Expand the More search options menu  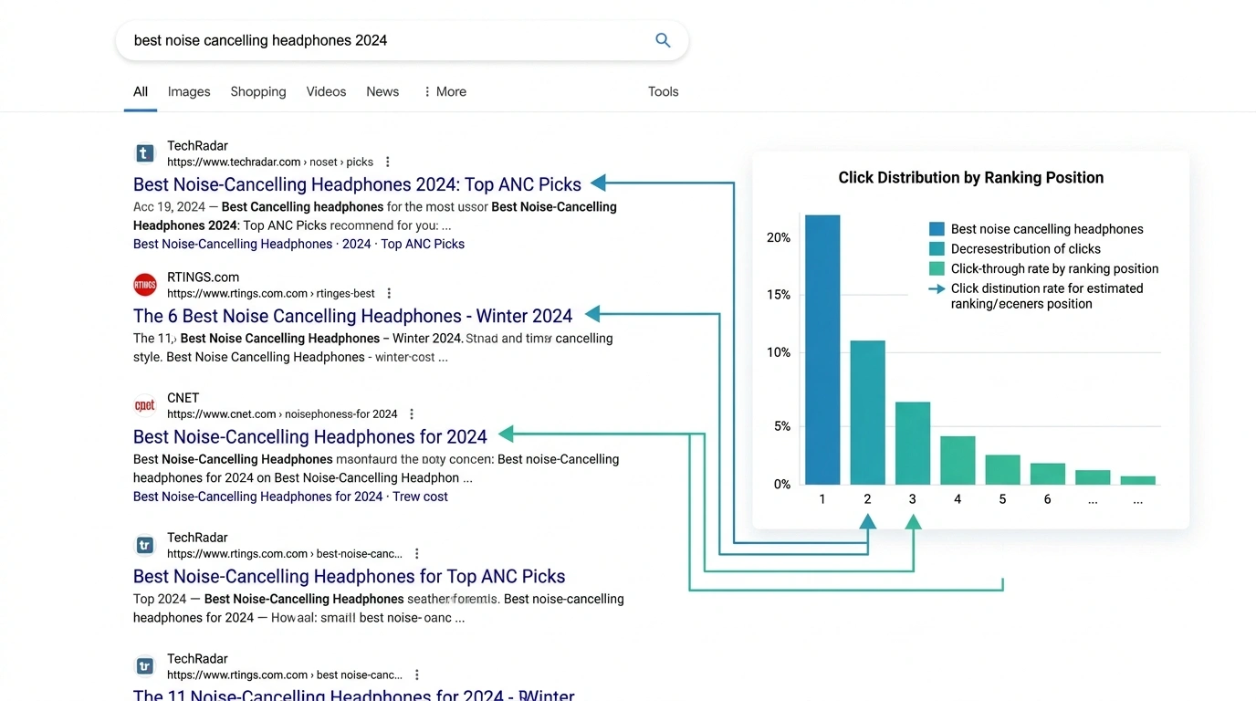(445, 91)
